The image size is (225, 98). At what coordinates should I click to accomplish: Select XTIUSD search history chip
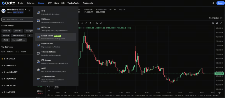5,40
